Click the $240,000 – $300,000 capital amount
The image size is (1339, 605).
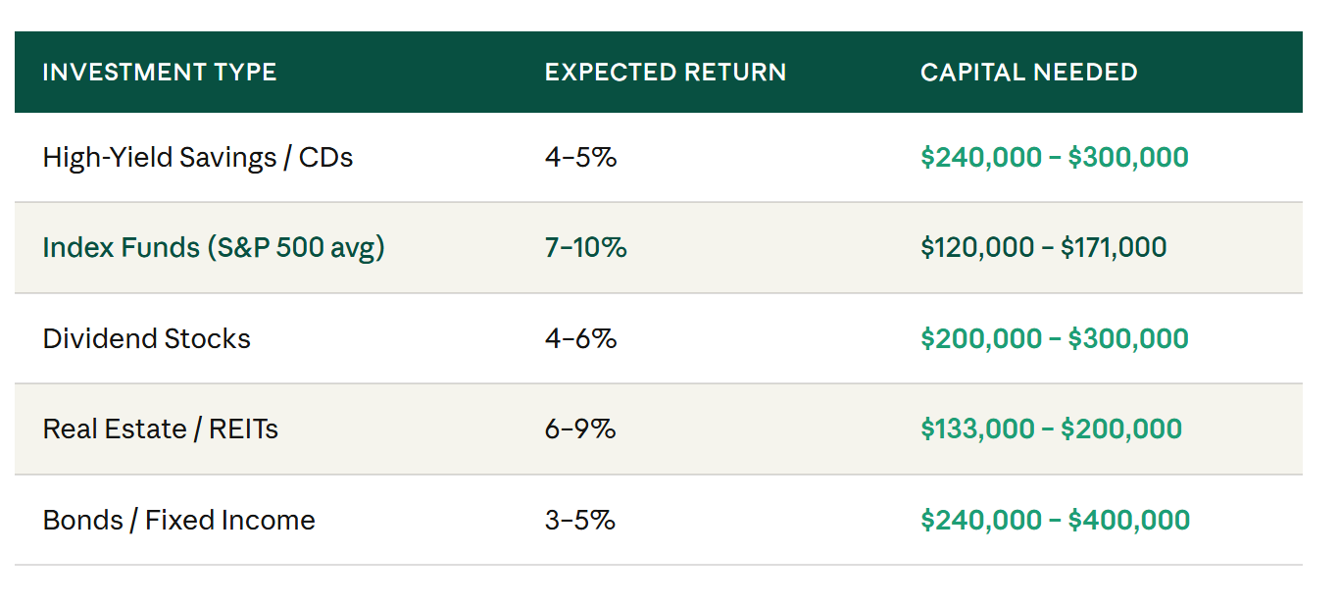click(1055, 157)
